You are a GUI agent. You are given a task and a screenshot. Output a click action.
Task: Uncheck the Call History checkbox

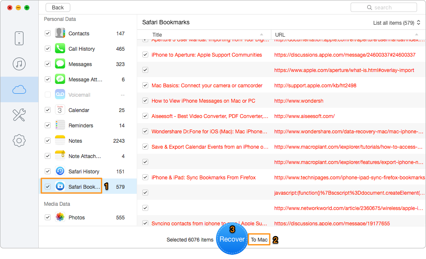[x=48, y=49]
